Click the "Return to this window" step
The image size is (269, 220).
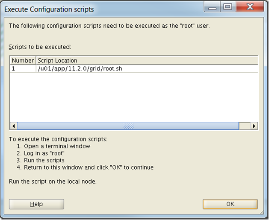tap(89, 167)
